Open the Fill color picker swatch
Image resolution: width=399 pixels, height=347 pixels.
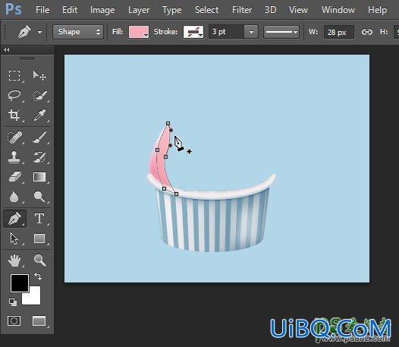click(138, 32)
